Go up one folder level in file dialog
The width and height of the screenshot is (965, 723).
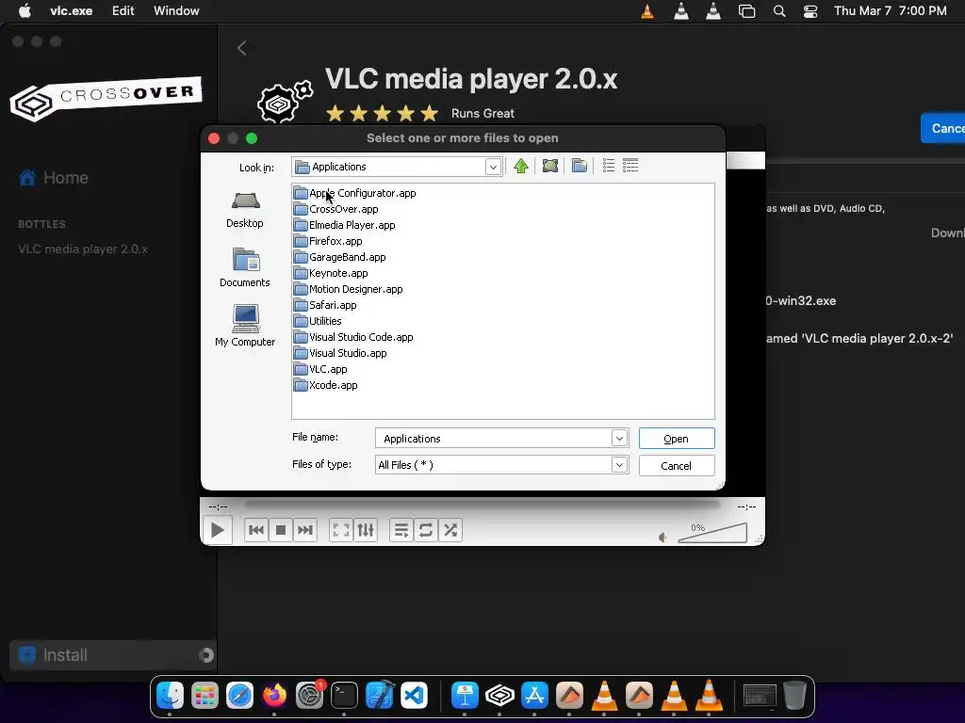[520, 166]
